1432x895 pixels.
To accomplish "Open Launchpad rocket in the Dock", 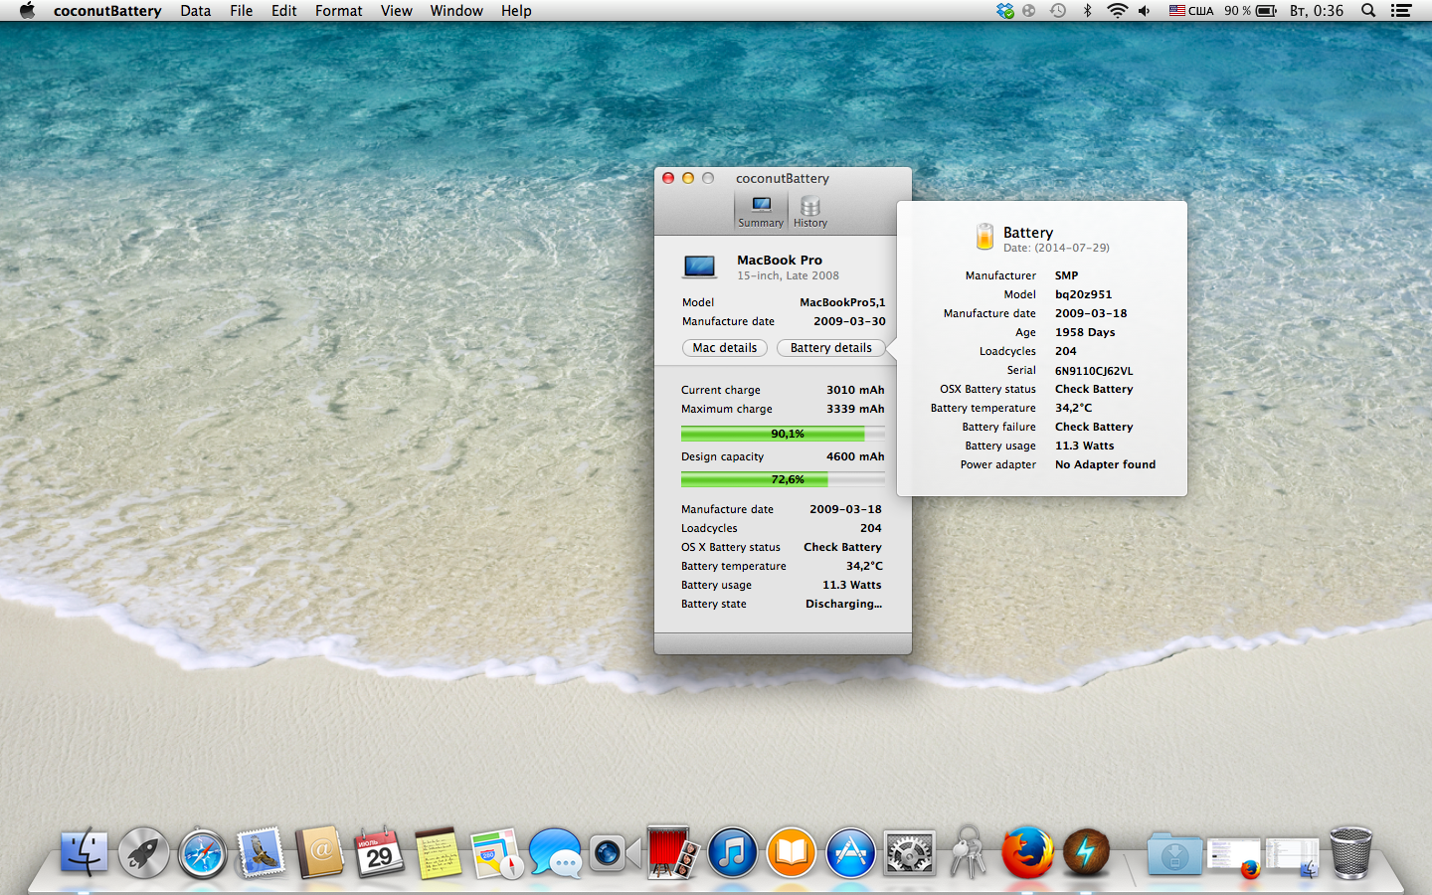I will pos(144,852).
